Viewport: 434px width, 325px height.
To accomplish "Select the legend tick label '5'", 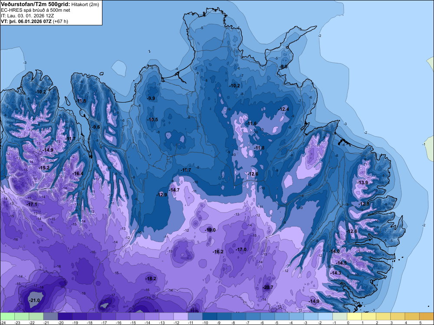I will click(421, 322).
